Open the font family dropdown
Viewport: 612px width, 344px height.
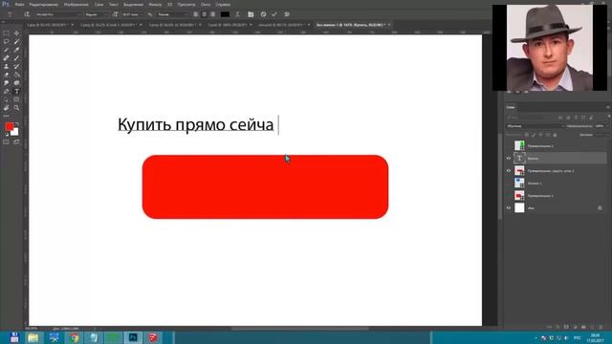57,14
